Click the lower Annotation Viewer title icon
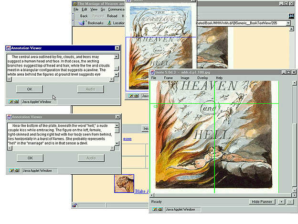This screenshot has width=298, height=224. tap(9, 117)
